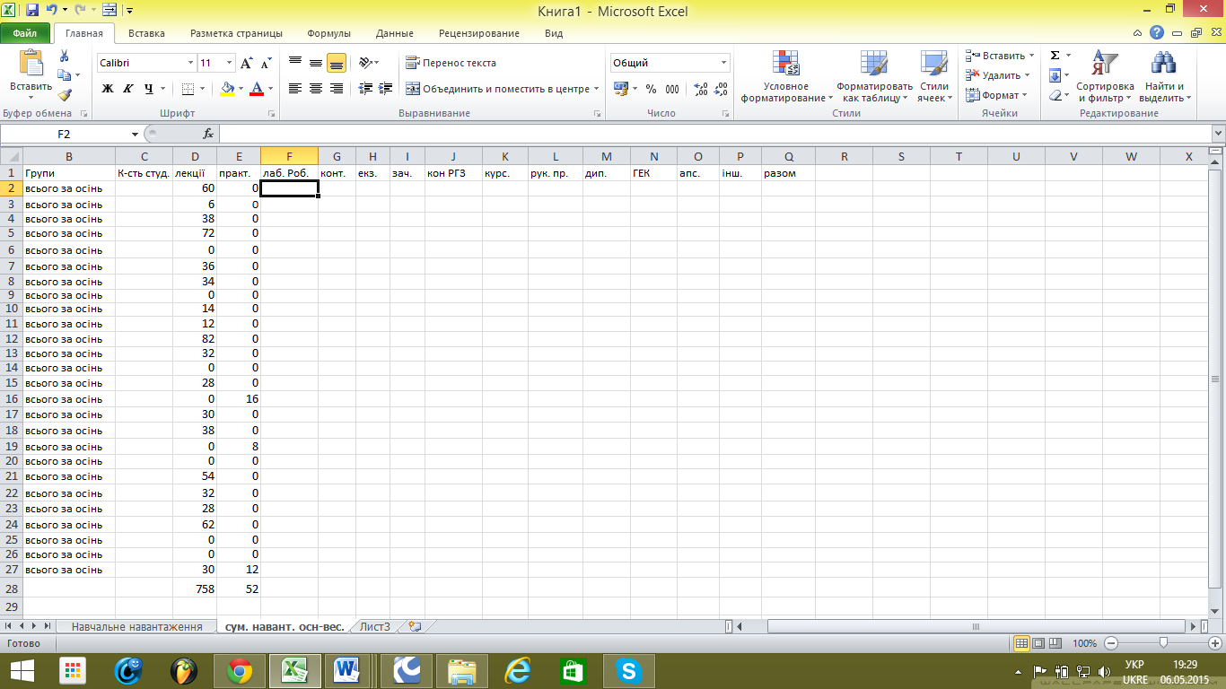Open Сортировка и фильтр tool
Image resolution: width=1226 pixels, height=689 pixels.
(x=1105, y=77)
